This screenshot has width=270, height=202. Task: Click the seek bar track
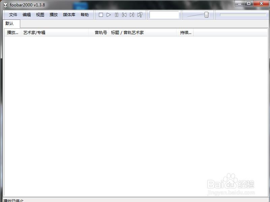click(x=243, y=15)
